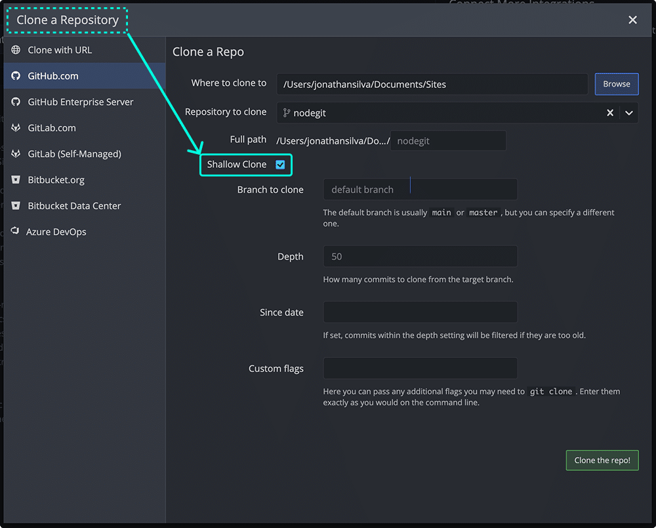
Task: Open the Repository to clone dropdown
Action: (x=628, y=112)
